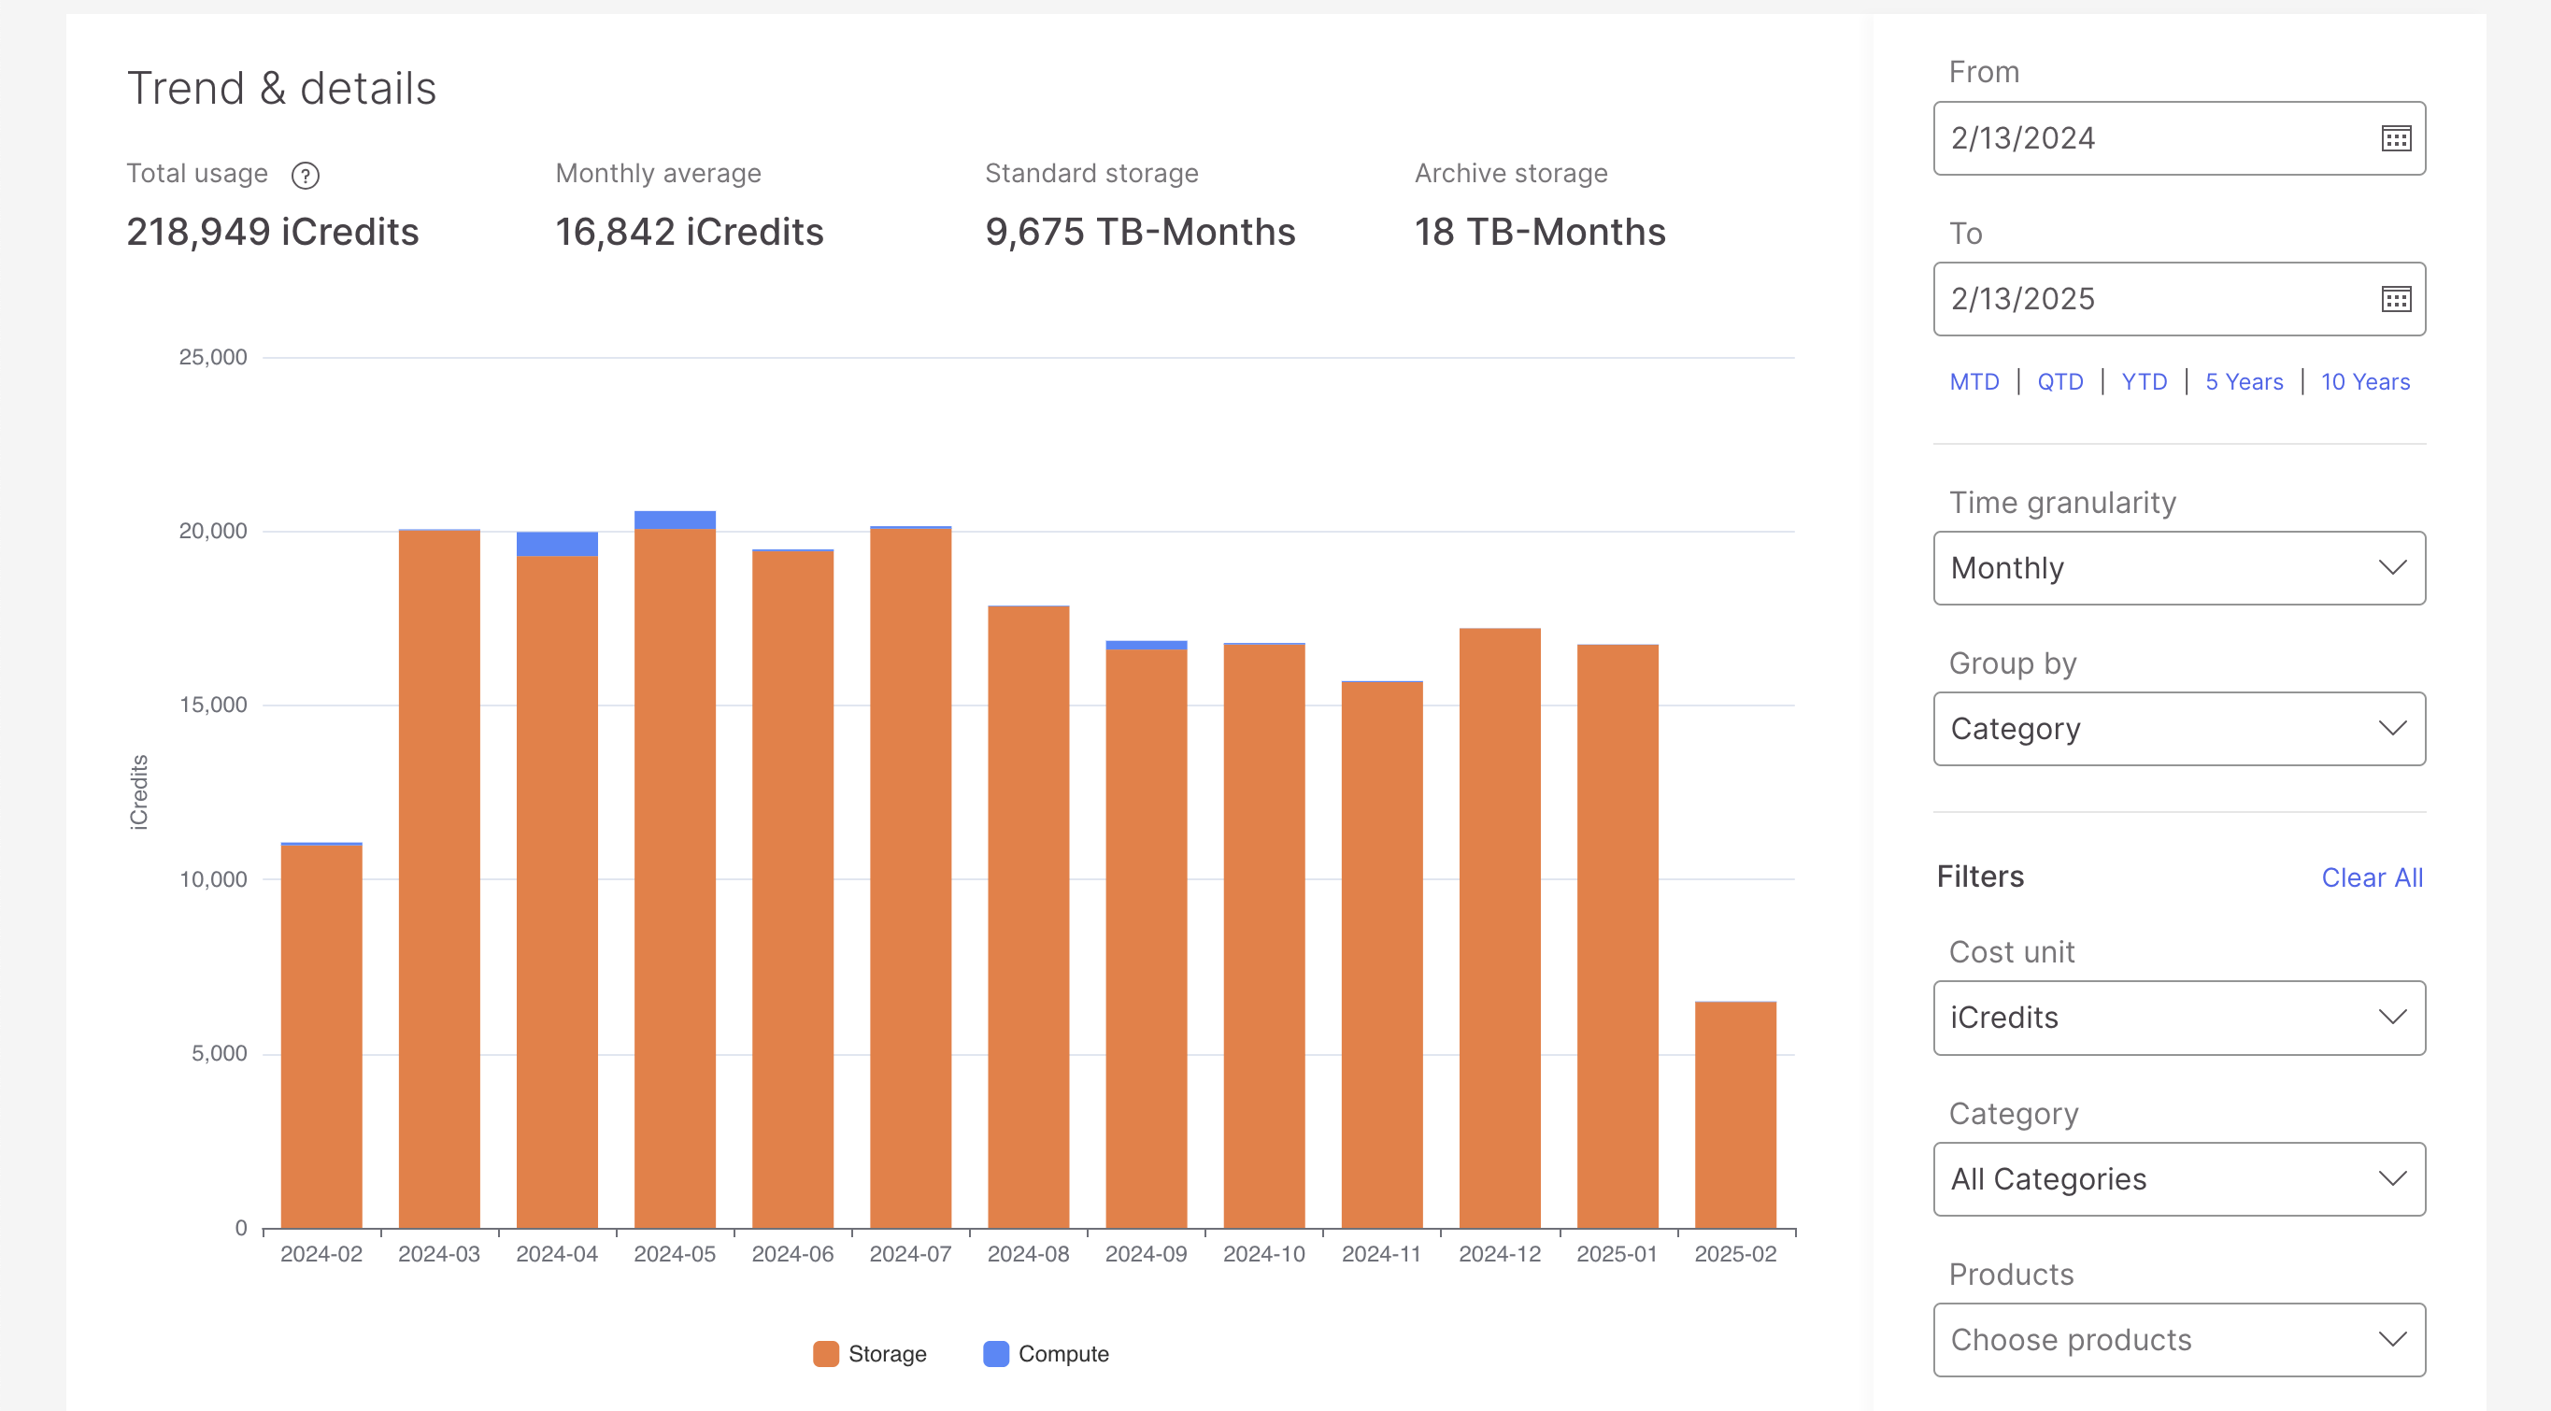Open the Monthly granularity chevron
The image size is (2551, 1411).
click(2395, 567)
